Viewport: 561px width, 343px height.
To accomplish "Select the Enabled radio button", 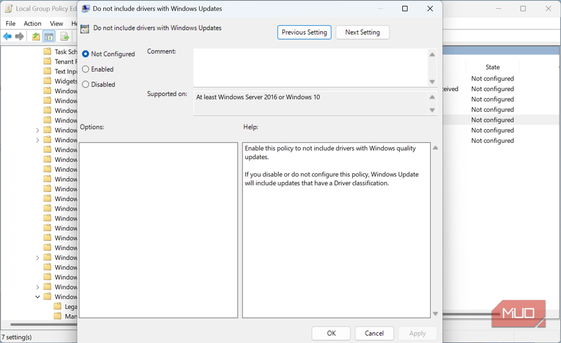I will [x=86, y=69].
